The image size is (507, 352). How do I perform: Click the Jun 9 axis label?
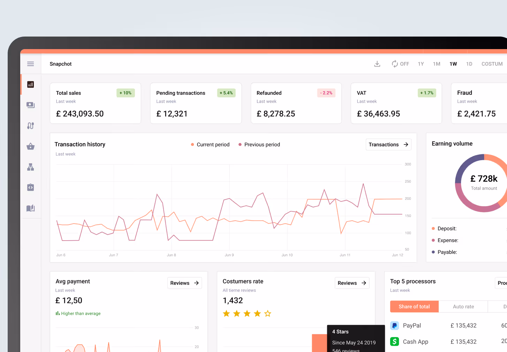point(229,255)
